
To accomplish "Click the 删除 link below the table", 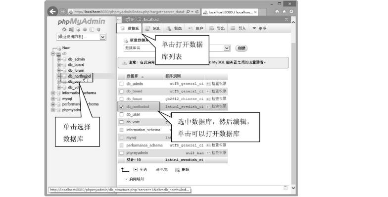I will 186,170.
